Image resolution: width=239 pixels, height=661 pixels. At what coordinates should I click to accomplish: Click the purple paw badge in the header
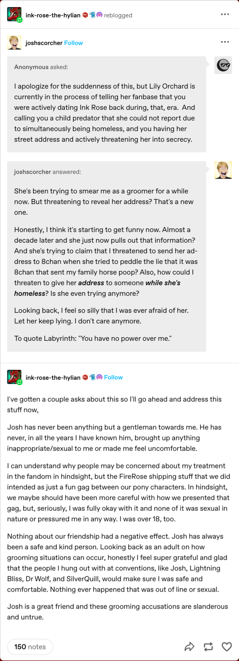click(x=99, y=15)
